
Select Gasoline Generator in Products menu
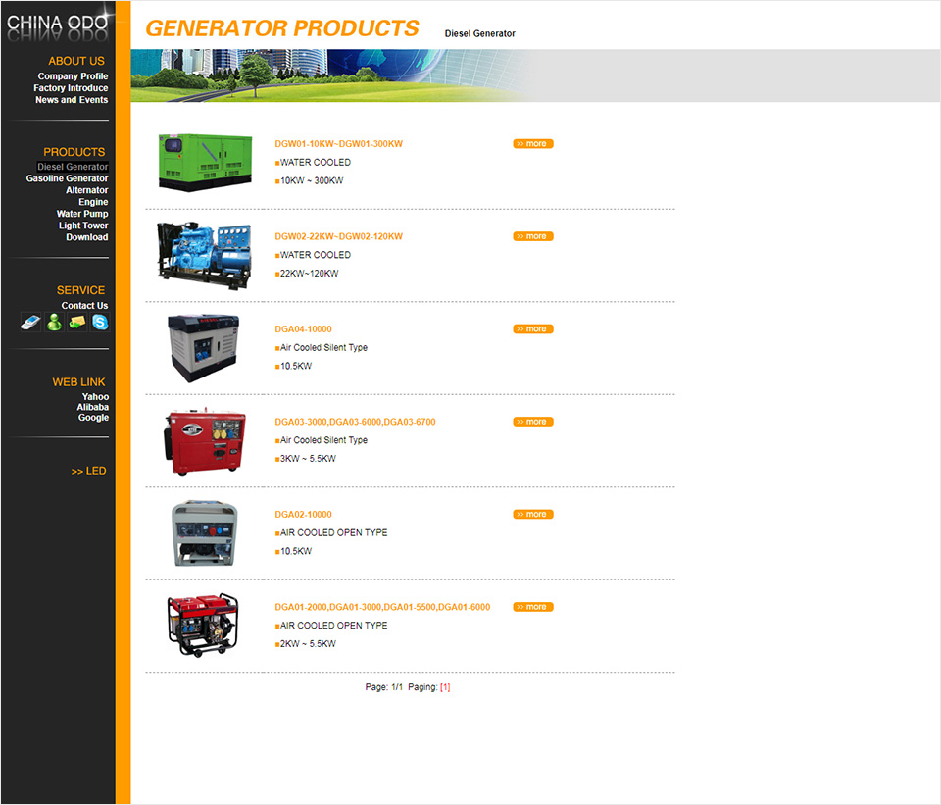click(x=67, y=178)
